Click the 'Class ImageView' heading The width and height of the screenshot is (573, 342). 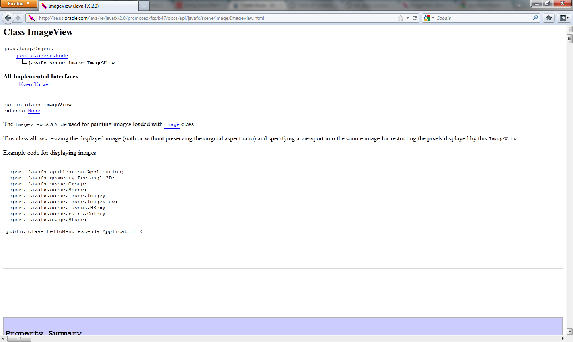pos(38,32)
